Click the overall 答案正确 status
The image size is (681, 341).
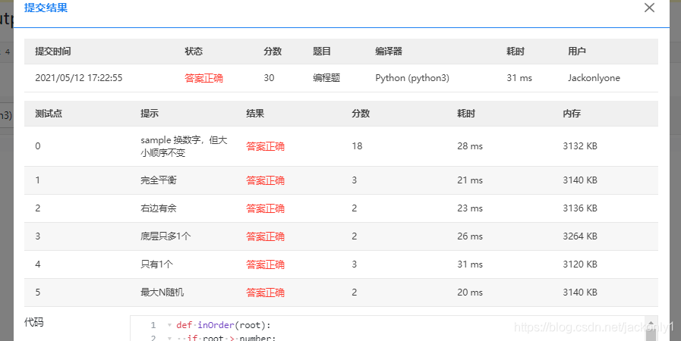pyautogui.click(x=203, y=78)
